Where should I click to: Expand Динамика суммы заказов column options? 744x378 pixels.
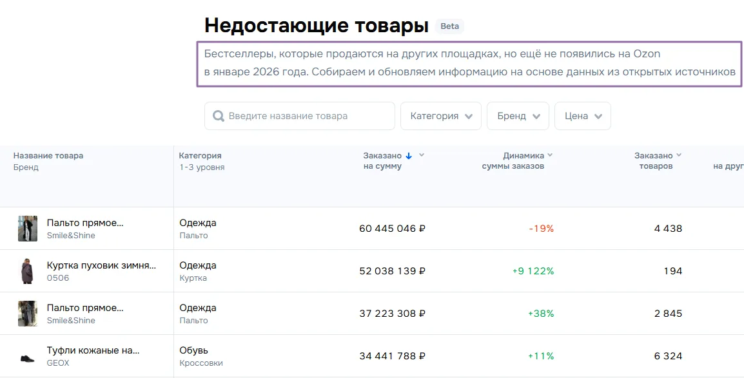550,155
